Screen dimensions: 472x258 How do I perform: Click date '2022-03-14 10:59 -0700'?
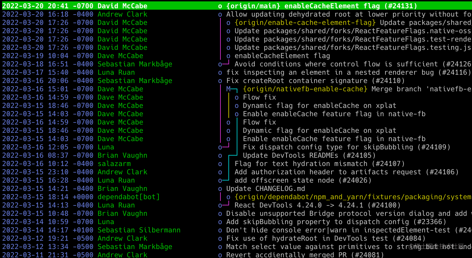48,222
